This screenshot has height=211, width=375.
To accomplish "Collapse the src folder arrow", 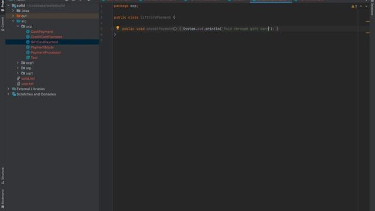I will 13,21.
